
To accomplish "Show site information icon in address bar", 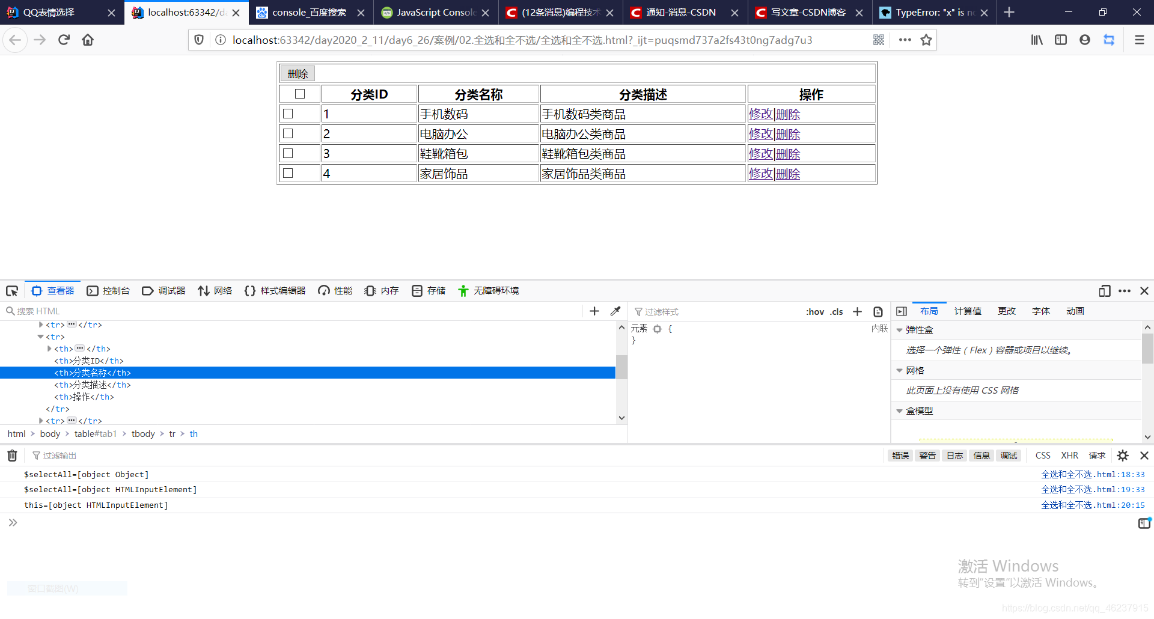I will coord(221,40).
